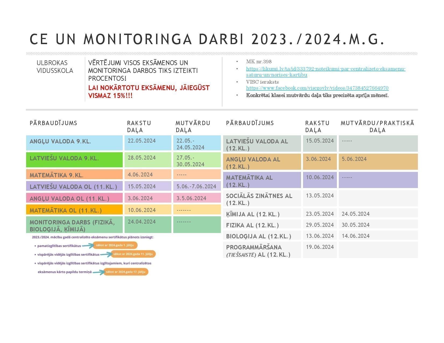Click orange badge 'sākot ar 2024.gada 1. jūliju'
Image resolution: width=444 pixels, height=343 pixels.
pos(115,245)
